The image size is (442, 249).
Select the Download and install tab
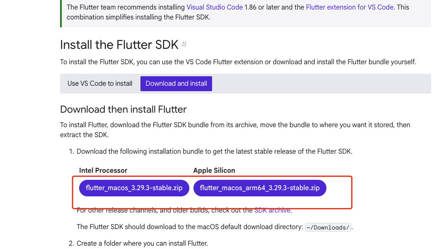pos(176,83)
